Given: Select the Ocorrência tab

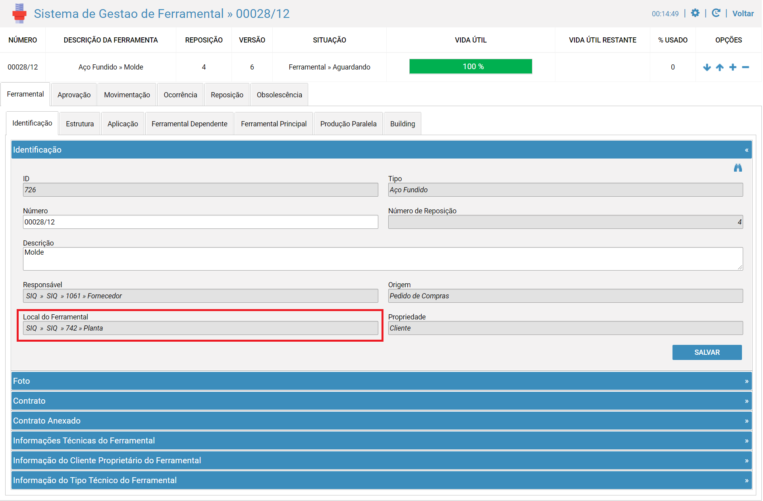Looking at the screenshot, I should (180, 95).
